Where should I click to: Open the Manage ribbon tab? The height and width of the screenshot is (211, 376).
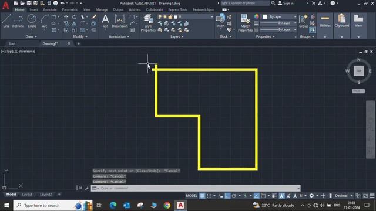click(102, 9)
